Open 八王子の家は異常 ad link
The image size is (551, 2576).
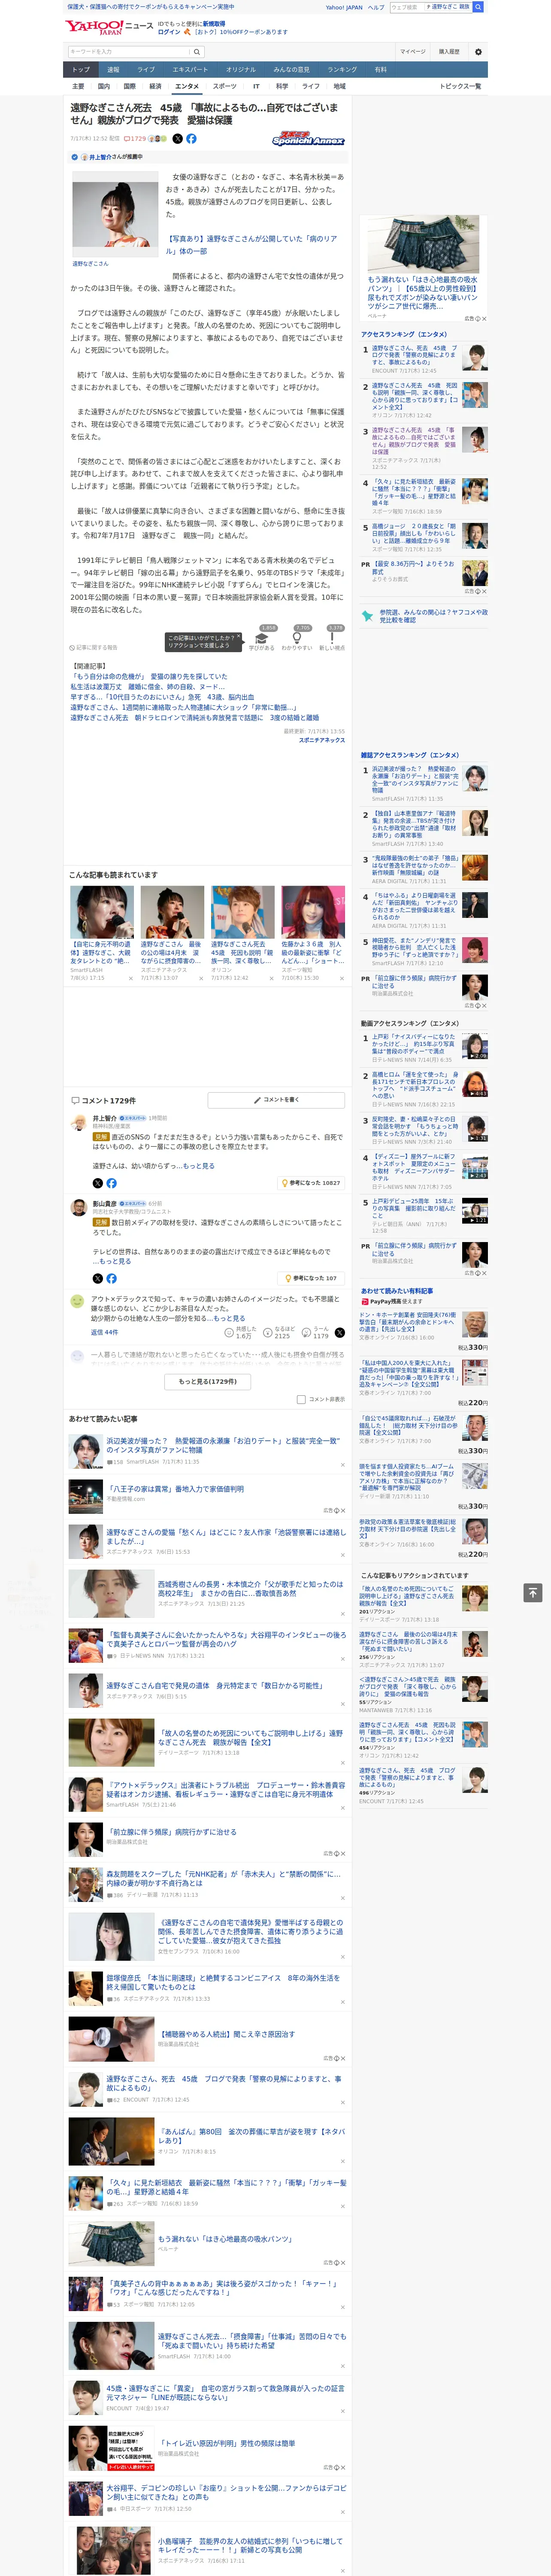[x=175, y=1489]
